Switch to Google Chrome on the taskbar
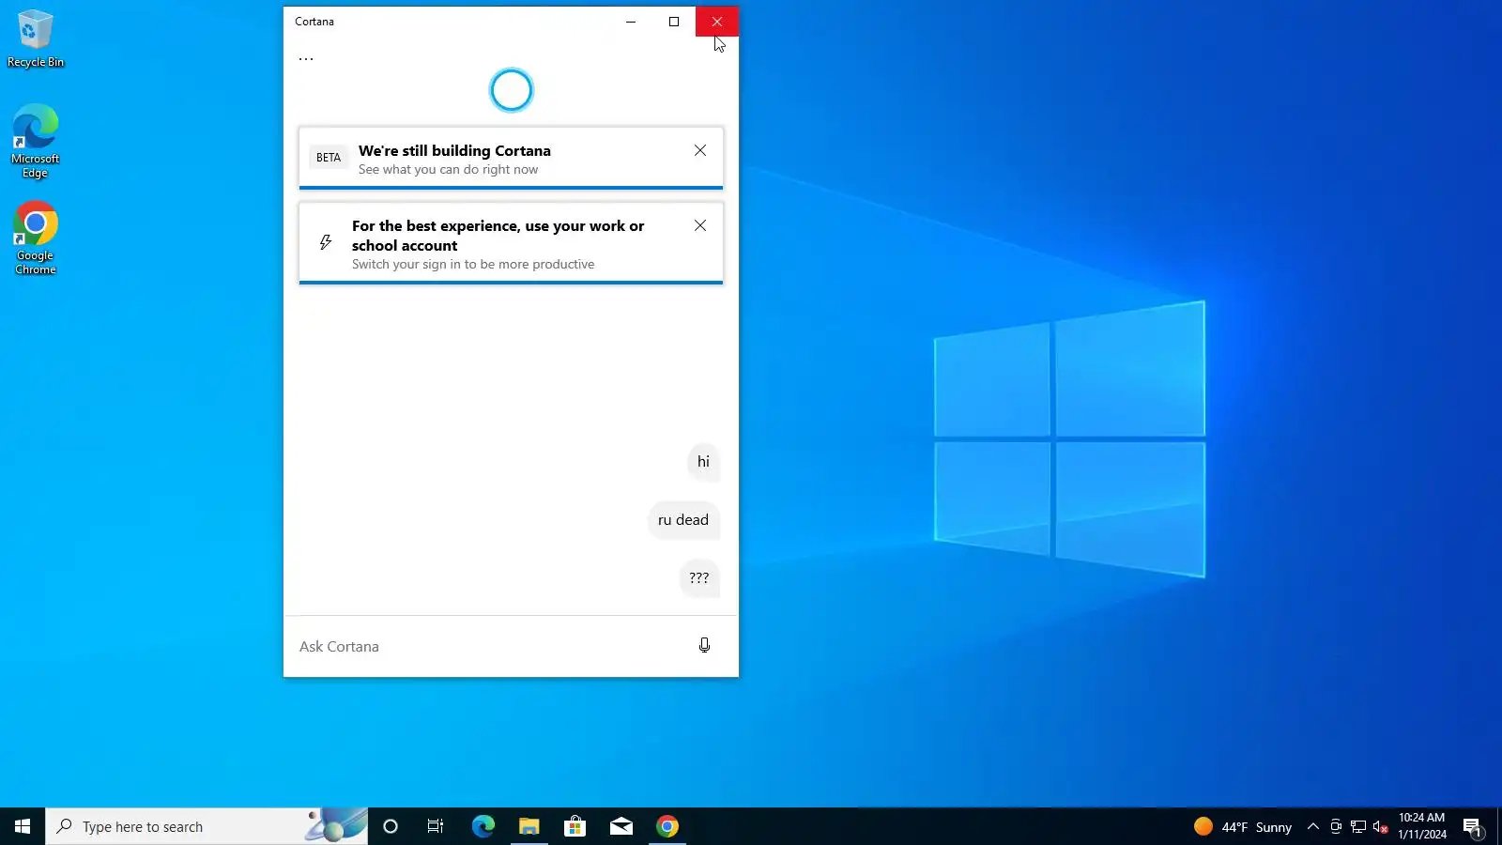The image size is (1502, 845). click(x=667, y=826)
